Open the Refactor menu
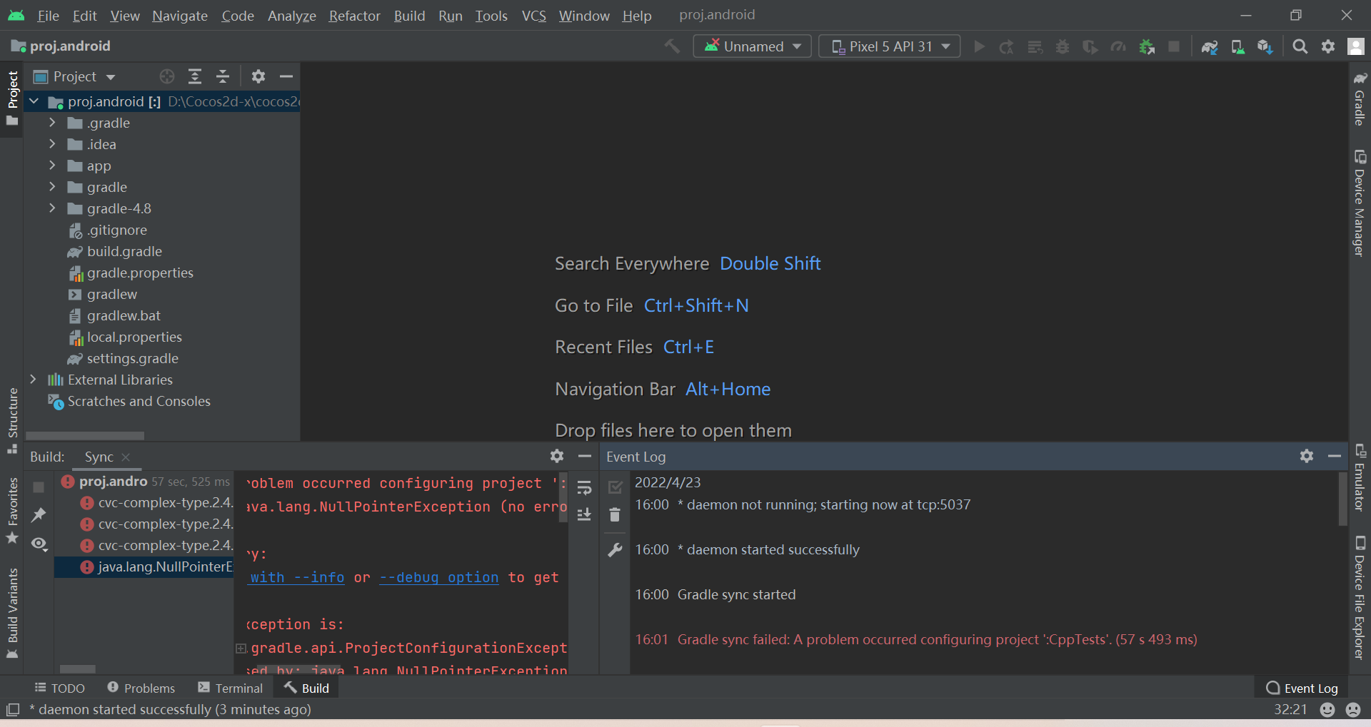Screen dimensions: 1371x727 tap(354, 16)
